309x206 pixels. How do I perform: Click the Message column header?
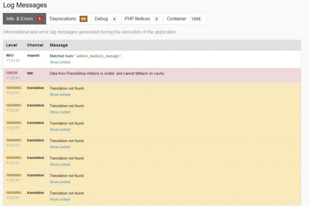click(x=59, y=45)
